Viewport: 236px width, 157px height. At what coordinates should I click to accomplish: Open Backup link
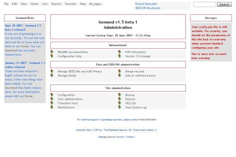(x=130, y=95)
